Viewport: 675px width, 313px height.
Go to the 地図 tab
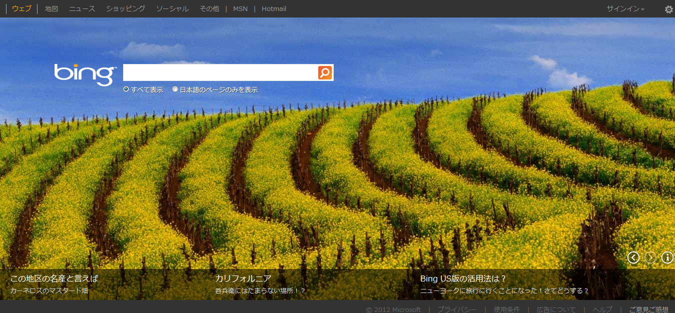click(x=52, y=9)
